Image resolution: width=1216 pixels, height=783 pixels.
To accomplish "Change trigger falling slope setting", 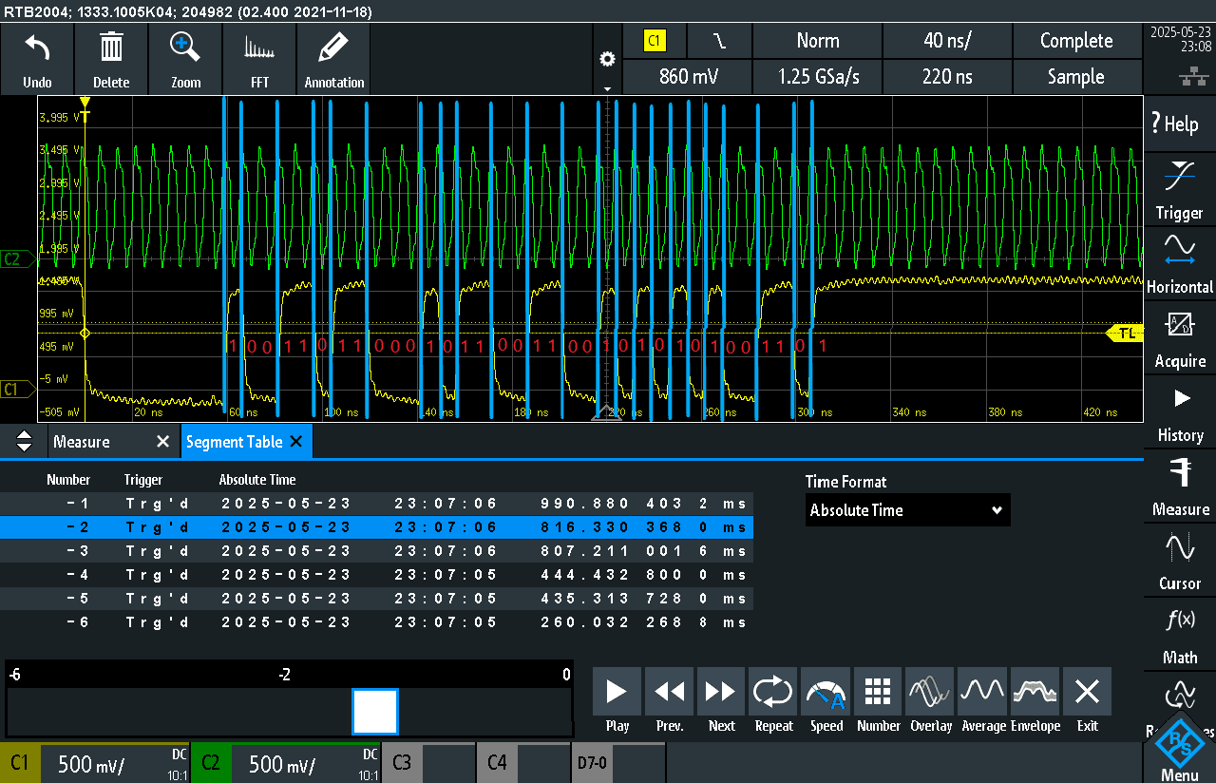I will [720, 41].
